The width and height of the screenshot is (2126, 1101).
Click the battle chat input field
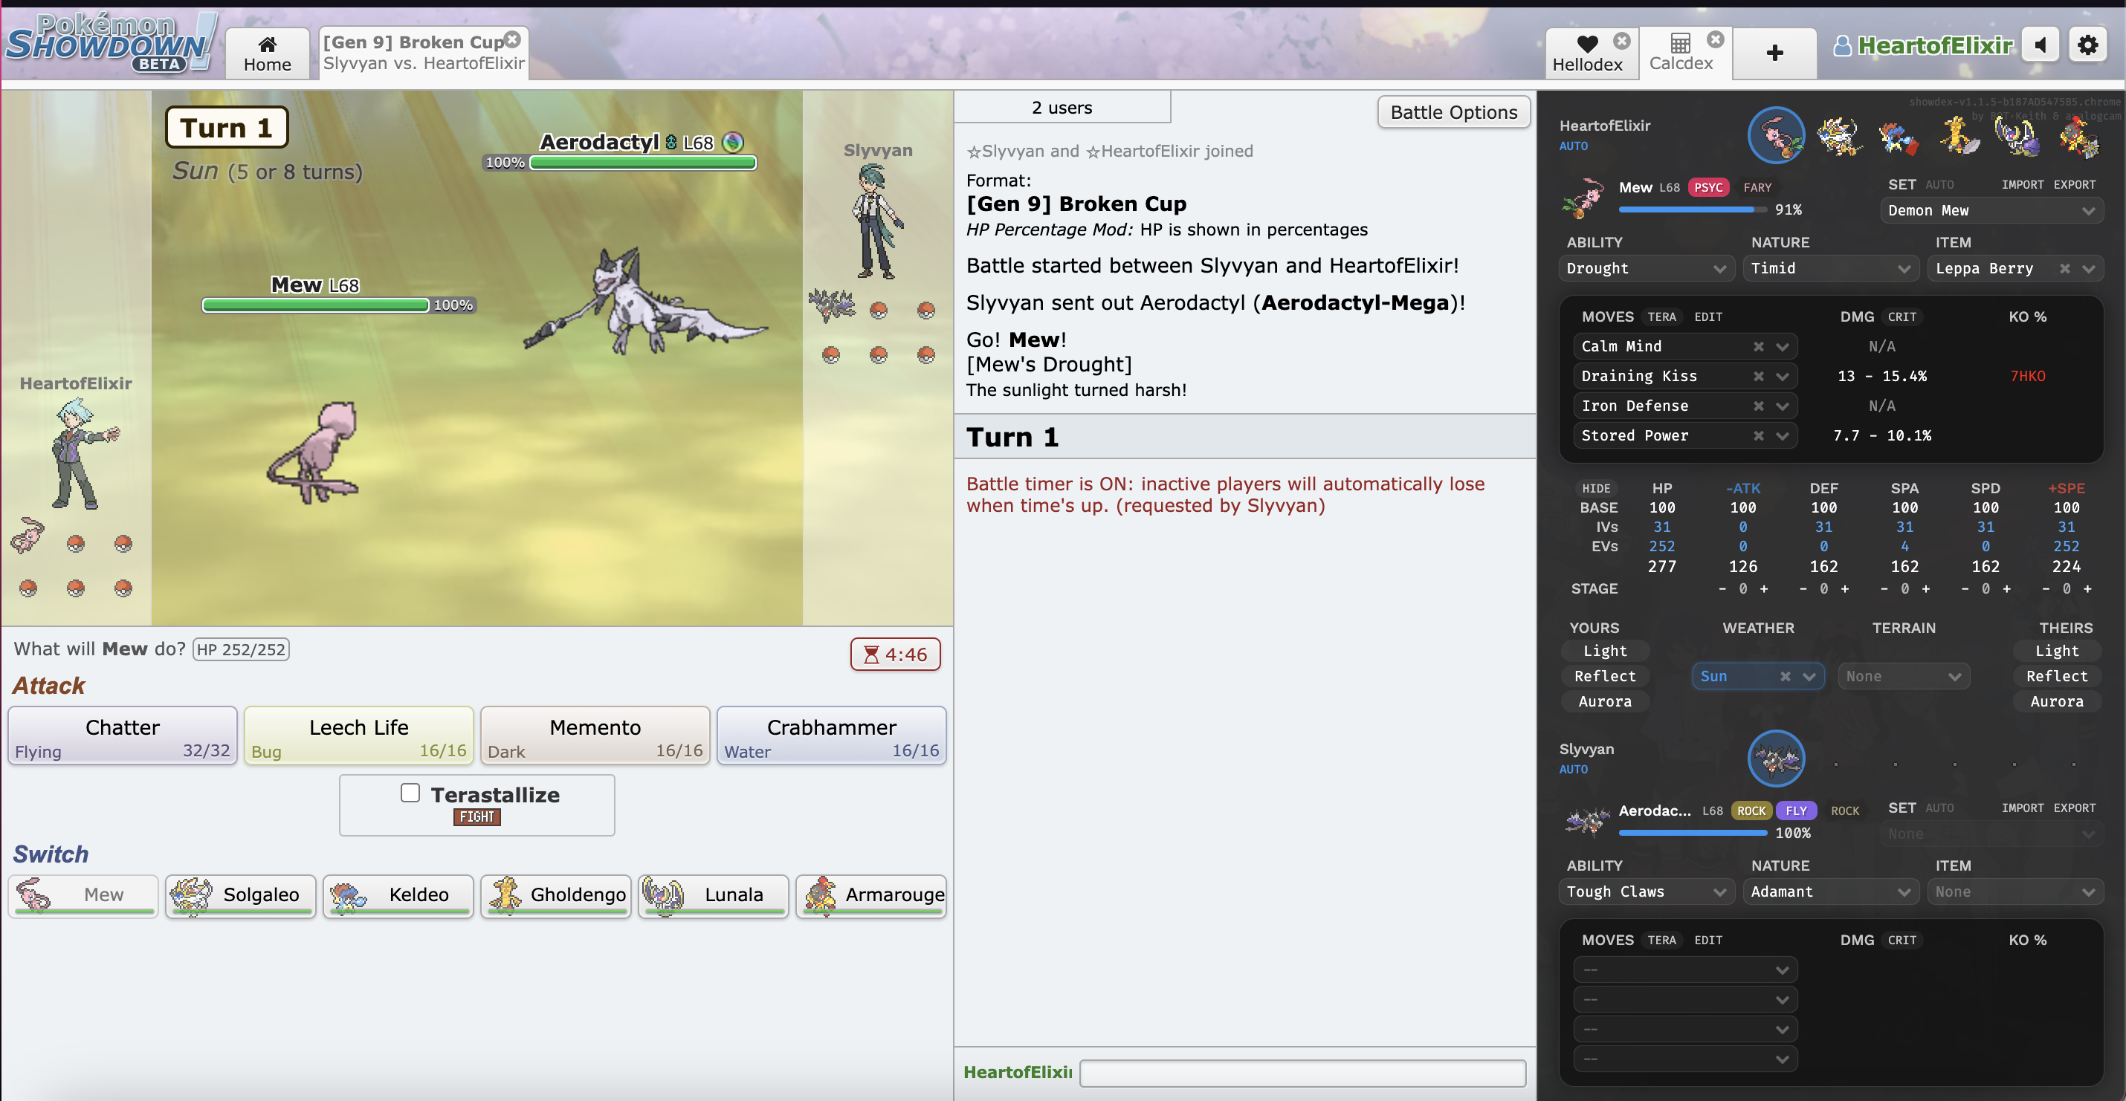click(1302, 1072)
